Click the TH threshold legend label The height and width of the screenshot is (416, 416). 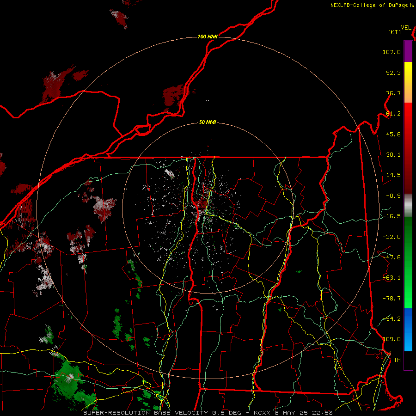click(x=397, y=360)
